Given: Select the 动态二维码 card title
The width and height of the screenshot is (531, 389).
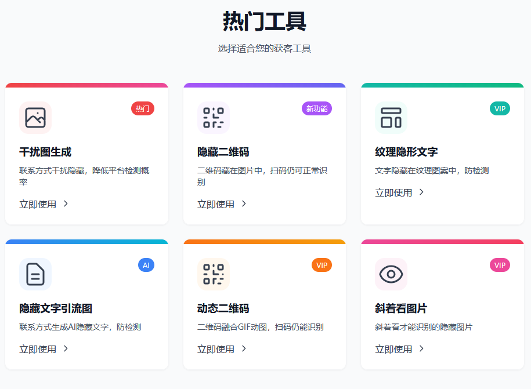Looking at the screenshot, I should tap(223, 308).
